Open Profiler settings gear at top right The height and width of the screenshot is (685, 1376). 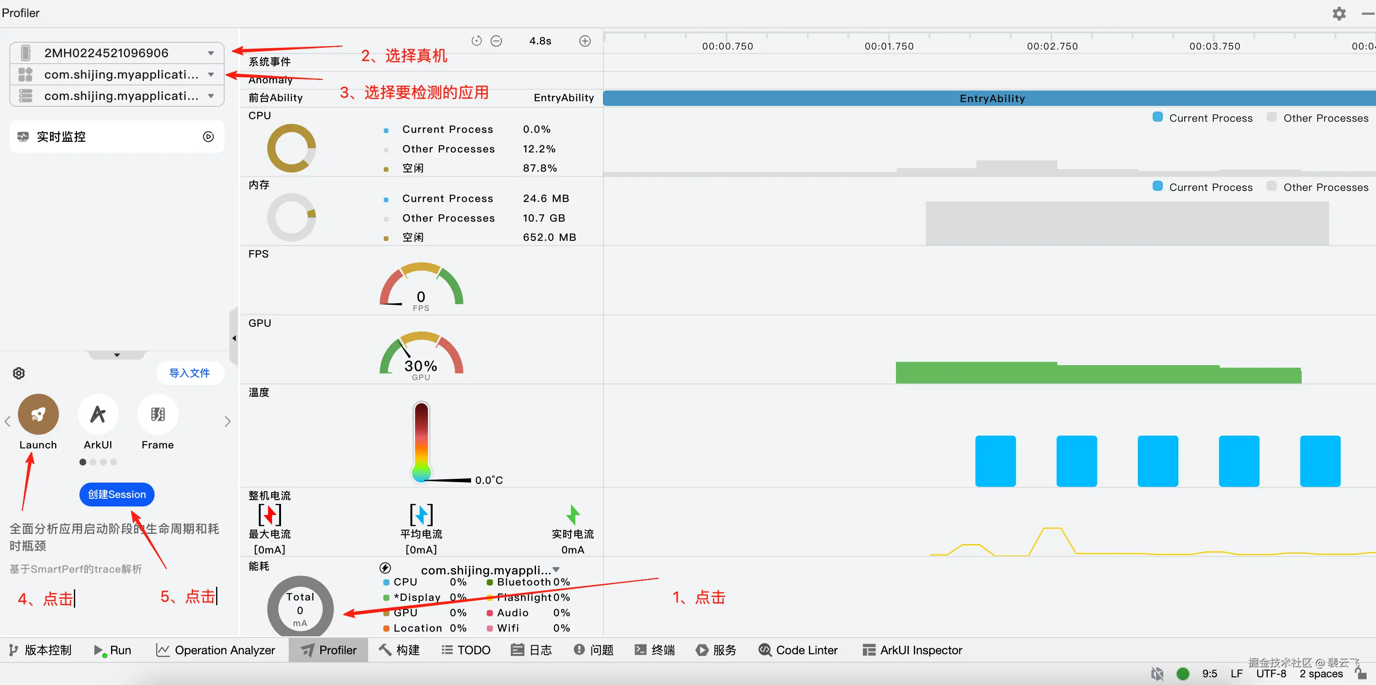coord(1338,13)
